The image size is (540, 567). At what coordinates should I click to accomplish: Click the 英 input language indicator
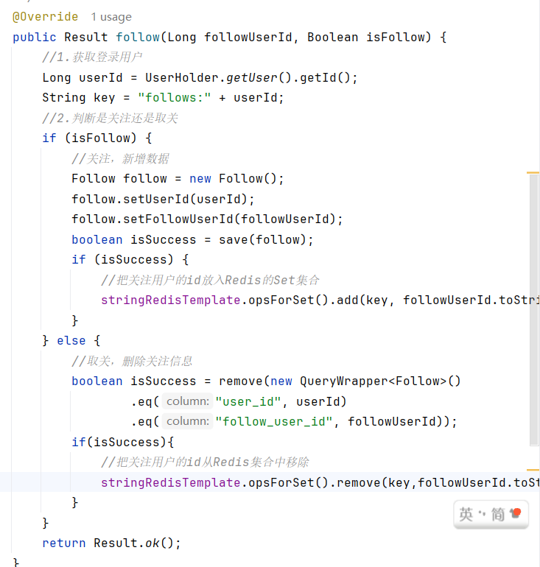pyautogui.click(x=466, y=514)
